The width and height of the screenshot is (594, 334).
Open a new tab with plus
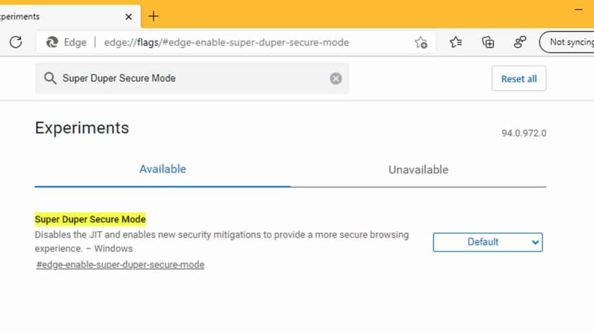coord(153,16)
